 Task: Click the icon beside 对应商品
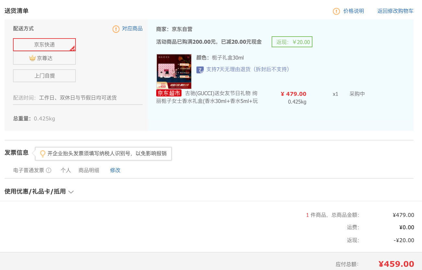[x=116, y=29]
